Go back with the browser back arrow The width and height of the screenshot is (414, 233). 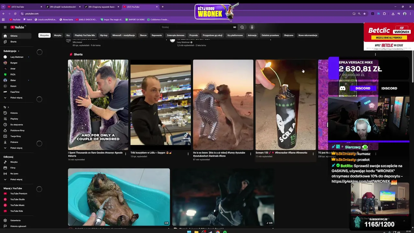point(4,14)
